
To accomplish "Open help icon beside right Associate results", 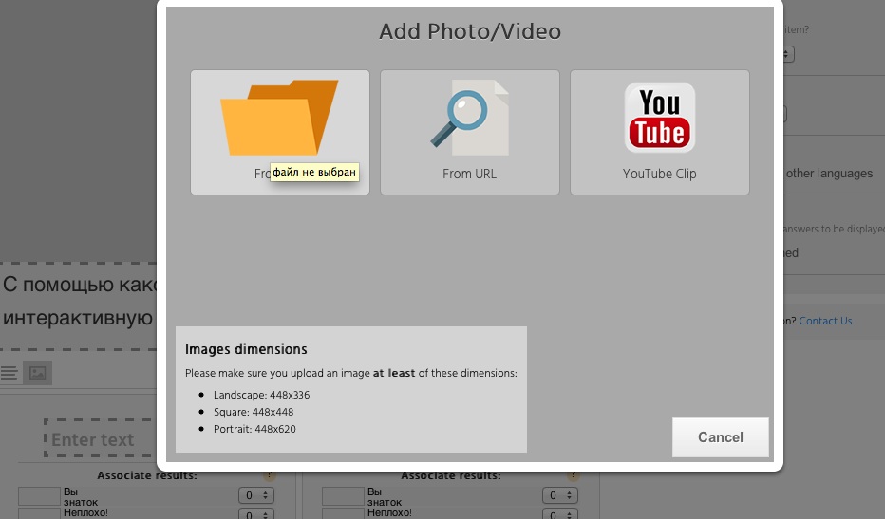I will pyautogui.click(x=573, y=475).
